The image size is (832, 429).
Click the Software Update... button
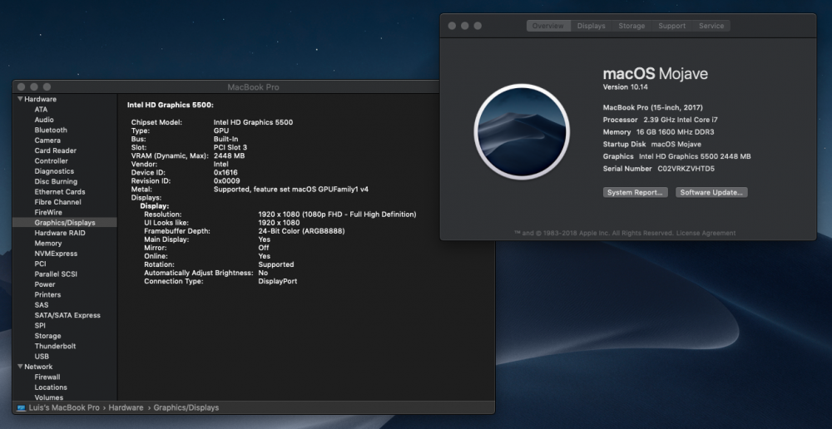coord(711,193)
